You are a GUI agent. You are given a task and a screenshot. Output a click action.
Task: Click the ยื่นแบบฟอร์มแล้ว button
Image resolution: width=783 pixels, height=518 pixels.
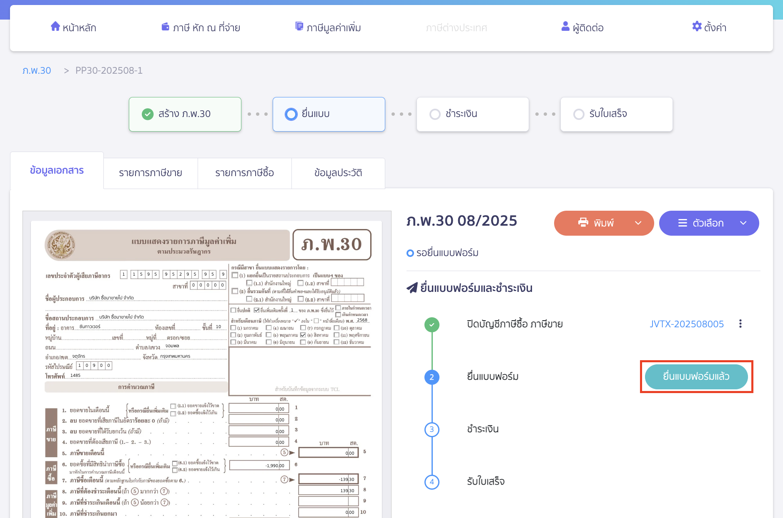(696, 376)
